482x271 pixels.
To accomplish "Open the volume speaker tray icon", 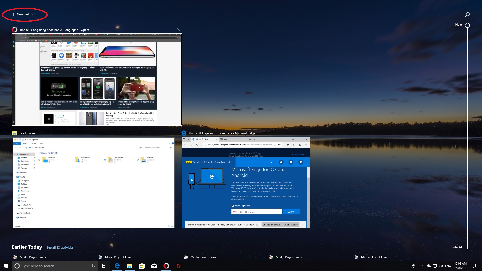I will point(441,266).
